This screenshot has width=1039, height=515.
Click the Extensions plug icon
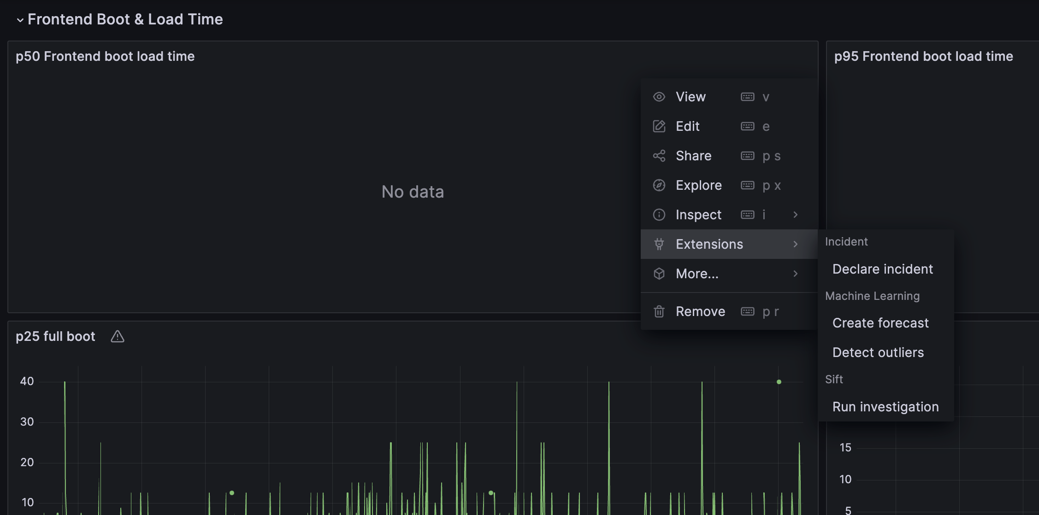coord(659,244)
